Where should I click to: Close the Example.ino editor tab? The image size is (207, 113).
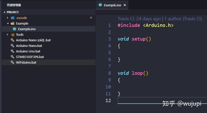(x=125, y=5)
